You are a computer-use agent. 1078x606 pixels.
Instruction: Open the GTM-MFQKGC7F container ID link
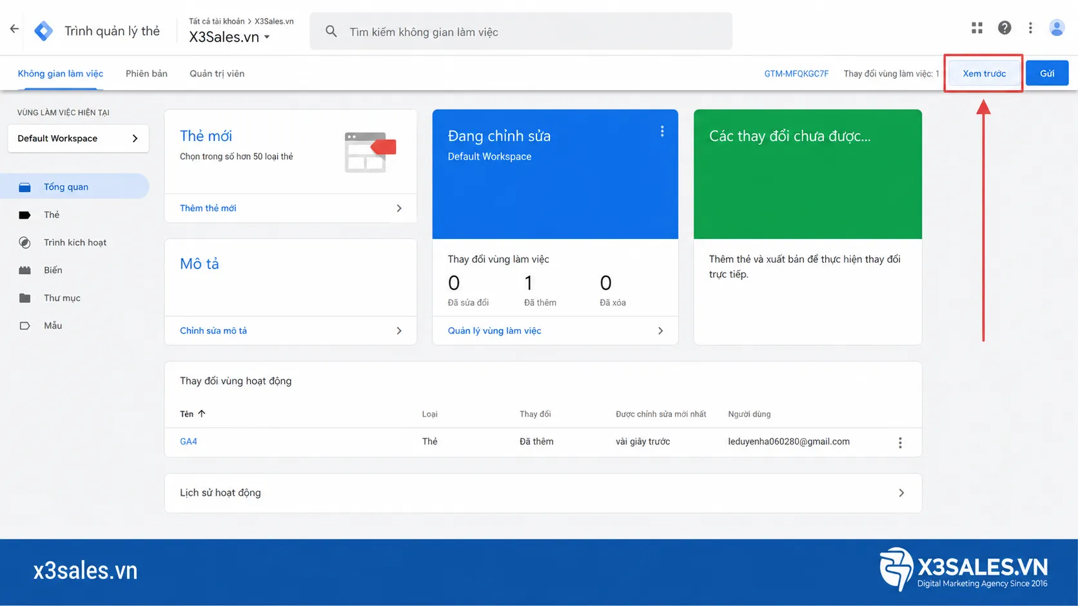tap(796, 73)
